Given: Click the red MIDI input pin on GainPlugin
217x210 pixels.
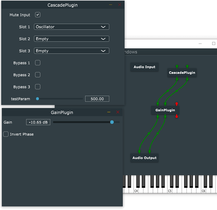Looking at the screenshot, I should pyautogui.click(x=177, y=104).
